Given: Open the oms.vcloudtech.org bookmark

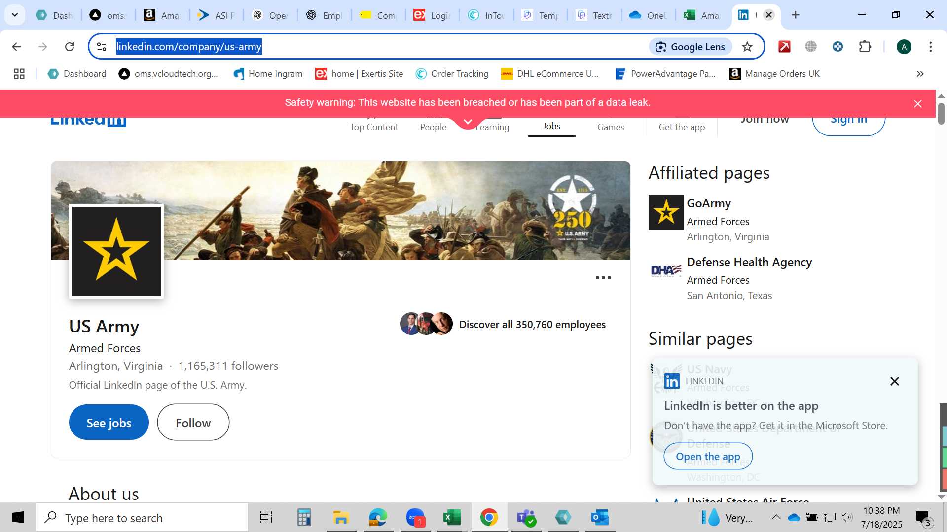Looking at the screenshot, I should (168, 74).
